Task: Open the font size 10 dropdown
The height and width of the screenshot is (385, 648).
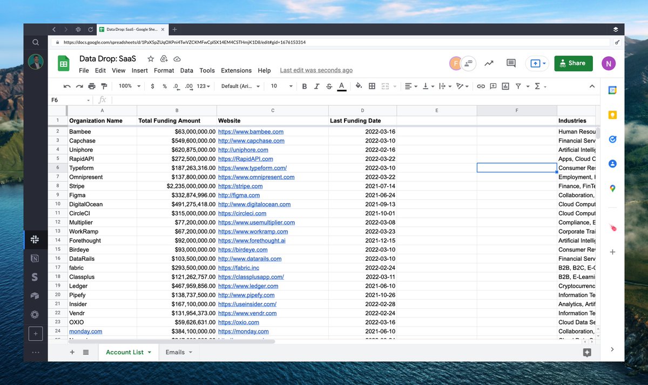Action: point(281,86)
